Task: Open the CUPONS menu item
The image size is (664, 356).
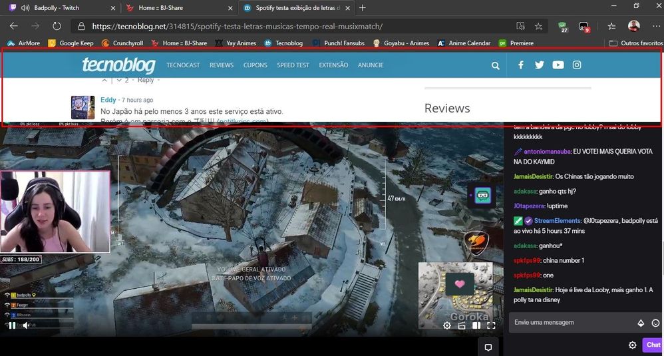Action: point(255,65)
